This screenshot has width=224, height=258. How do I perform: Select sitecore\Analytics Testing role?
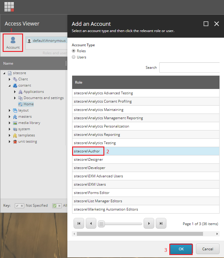tap(146, 143)
